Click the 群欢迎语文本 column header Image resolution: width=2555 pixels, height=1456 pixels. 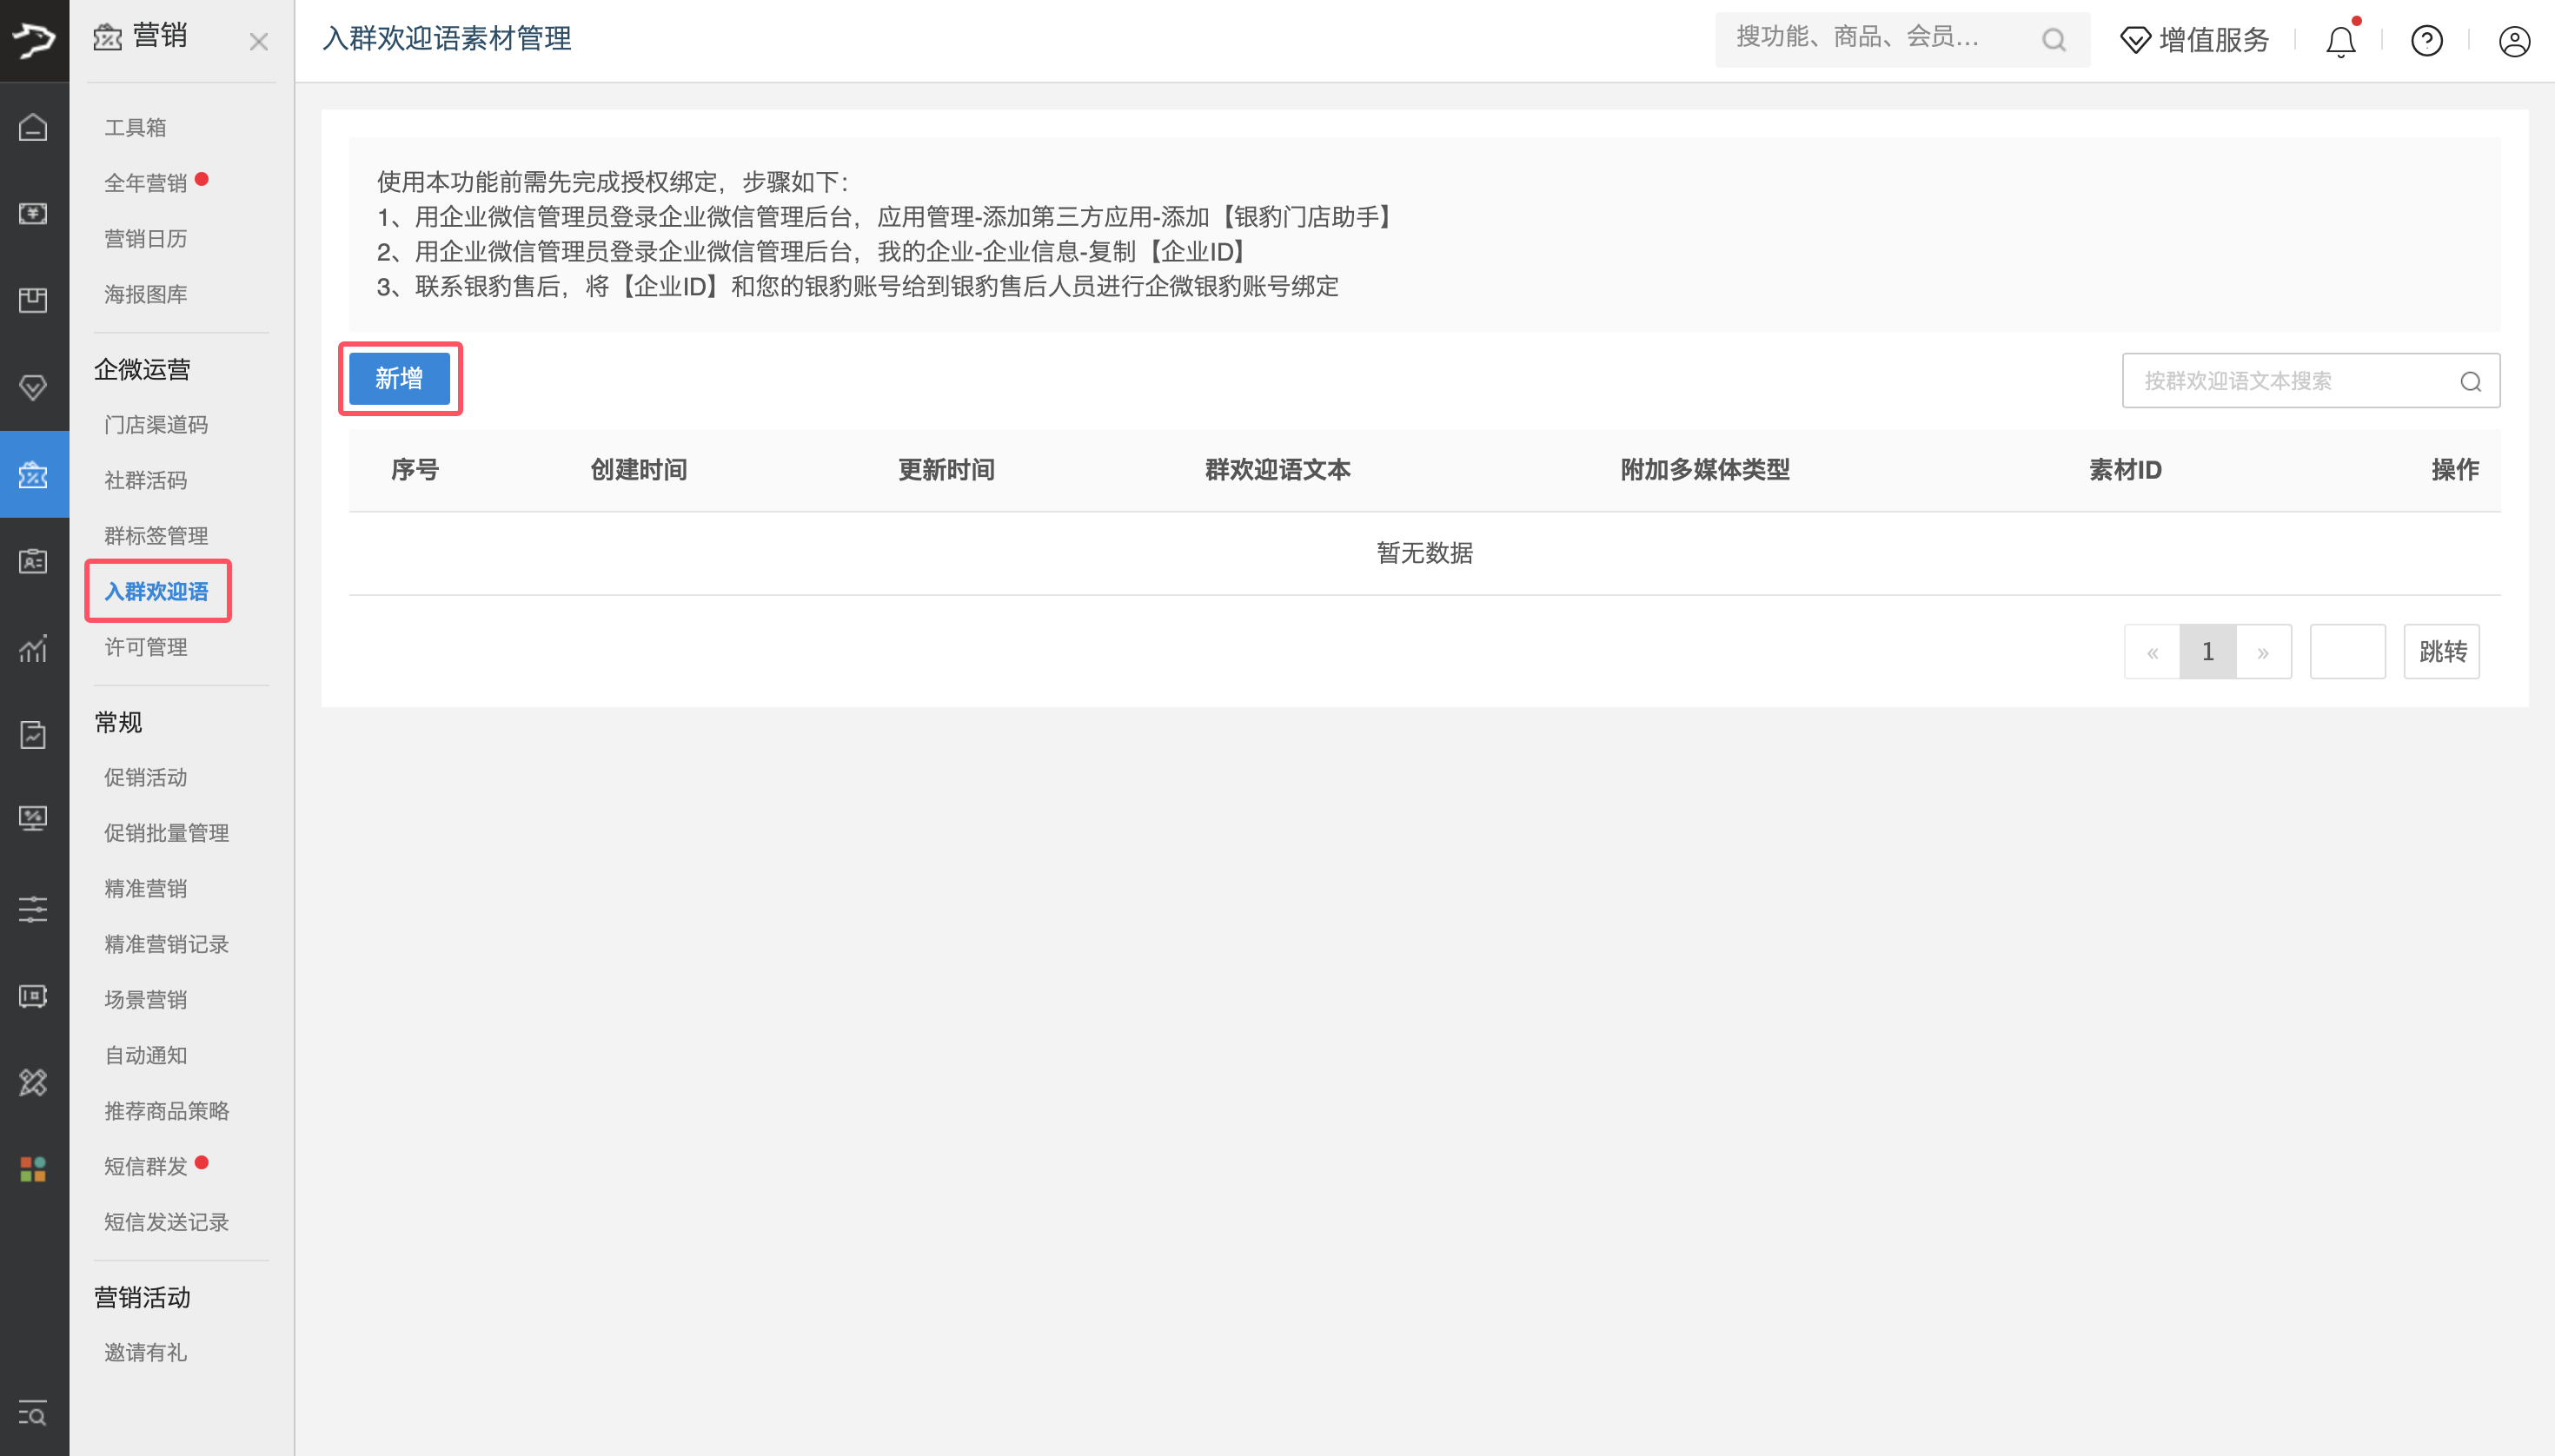1277,469
